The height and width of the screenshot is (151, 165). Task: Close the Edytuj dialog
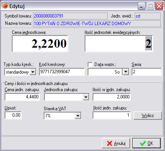[159, 6]
